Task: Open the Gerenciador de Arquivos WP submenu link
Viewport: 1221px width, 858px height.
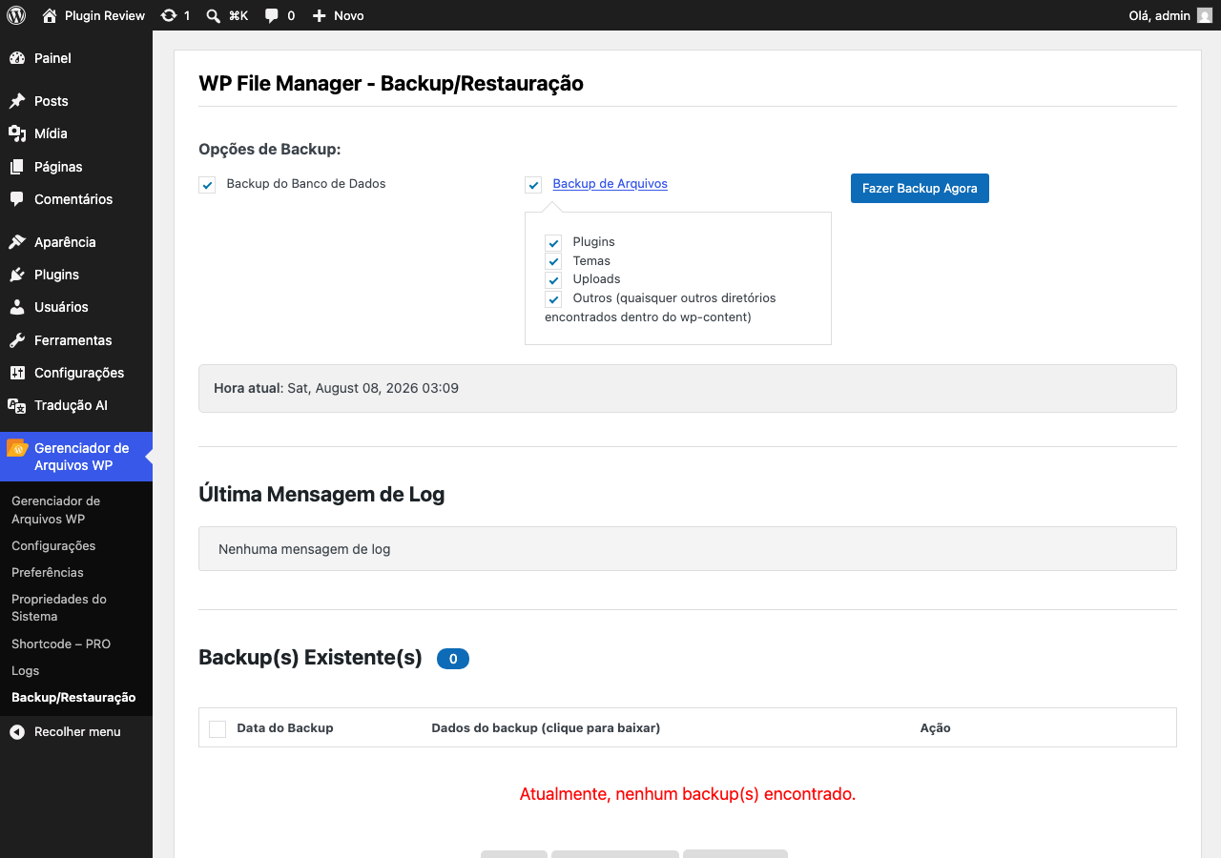Action: 55,510
